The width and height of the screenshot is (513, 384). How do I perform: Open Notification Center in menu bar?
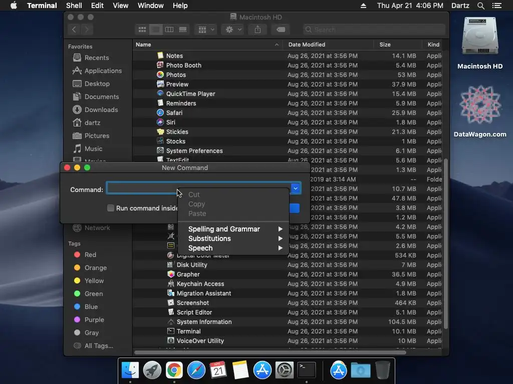tap(497, 5)
